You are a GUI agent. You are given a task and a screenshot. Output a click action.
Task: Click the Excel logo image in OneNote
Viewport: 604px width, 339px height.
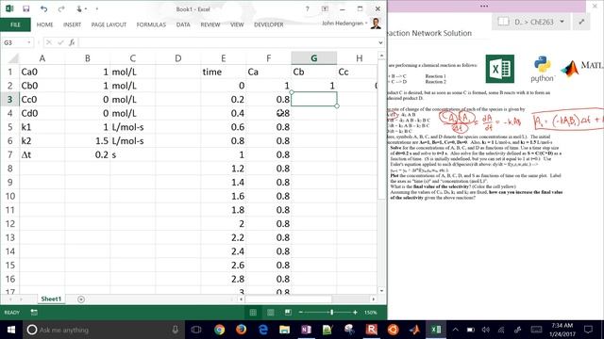pyautogui.click(x=499, y=69)
